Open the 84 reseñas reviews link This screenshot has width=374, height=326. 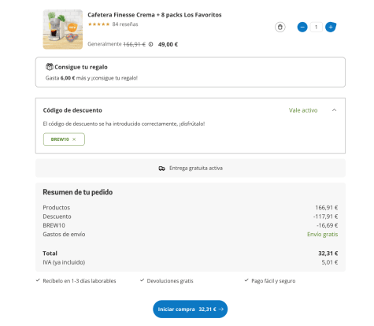pos(125,24)
